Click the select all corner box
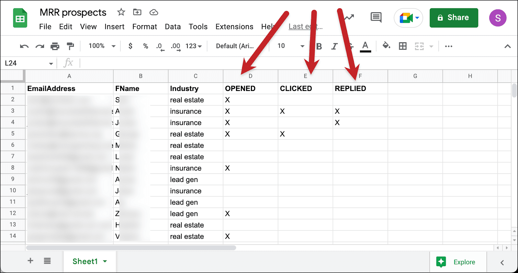The width and height of the screenshot is (518, 273). click(x=13, y=76)
